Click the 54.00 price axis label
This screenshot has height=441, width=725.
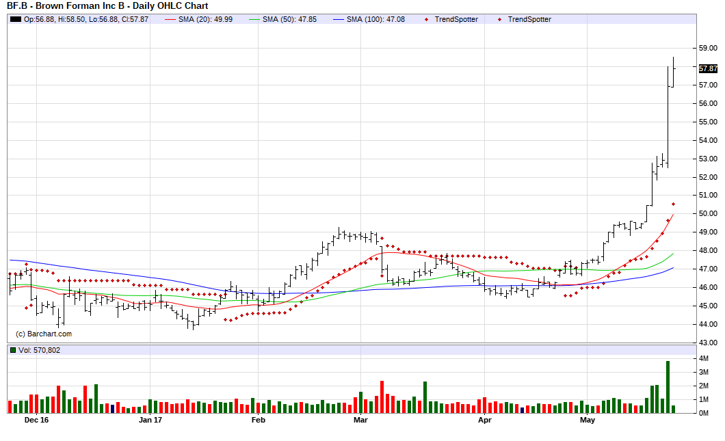pyautogui.click(x=708, y=141)
